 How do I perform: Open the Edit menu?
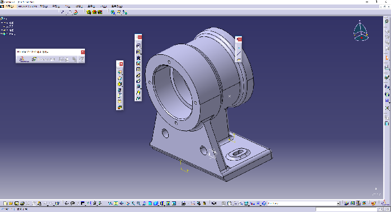tap(56, 6)
